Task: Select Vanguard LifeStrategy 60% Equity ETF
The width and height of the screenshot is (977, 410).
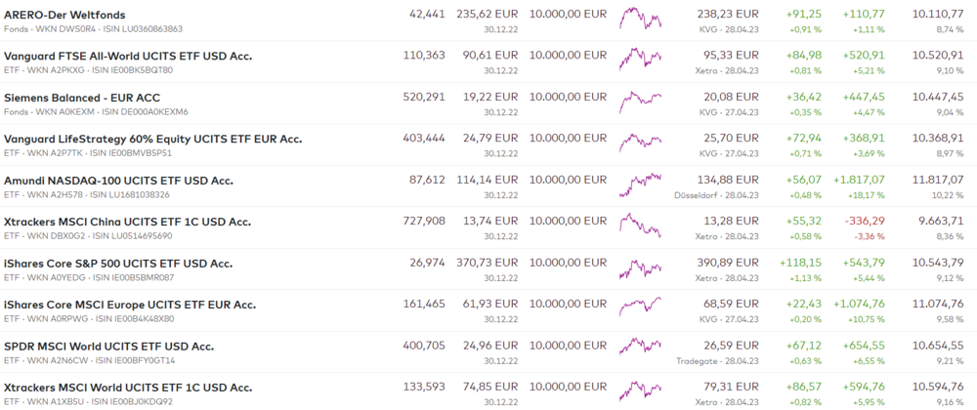Action: [153, 139]
